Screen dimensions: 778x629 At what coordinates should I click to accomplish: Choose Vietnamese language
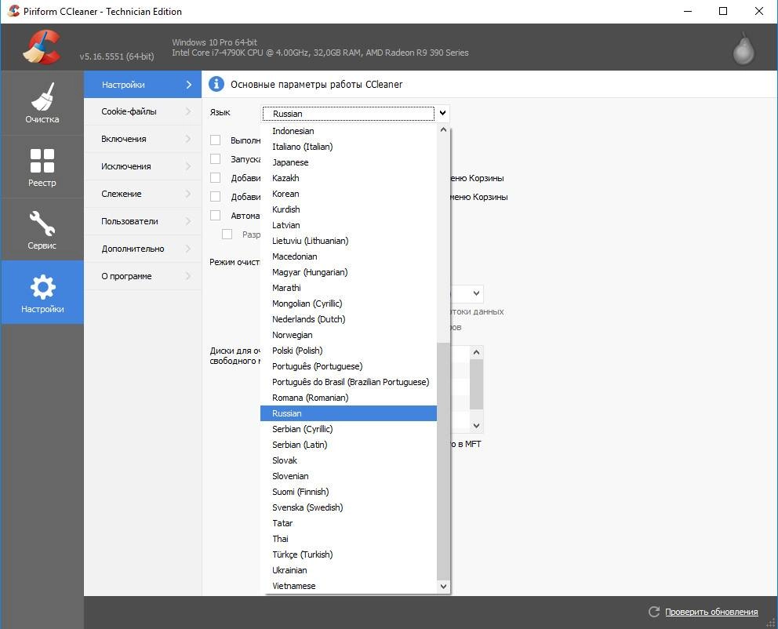[x=348, y=586]
